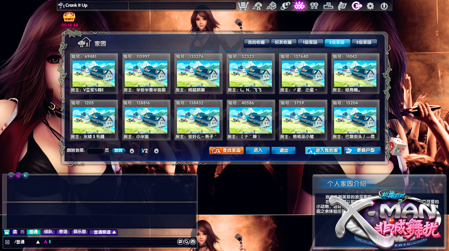Click the 清 clear chat button
Screen dimensions: 449x251
pos(14,232)
